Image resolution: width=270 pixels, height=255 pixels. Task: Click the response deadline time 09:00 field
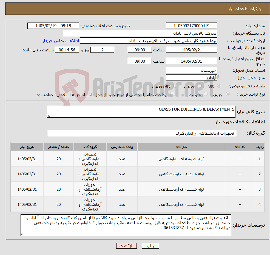coord(140,50)
